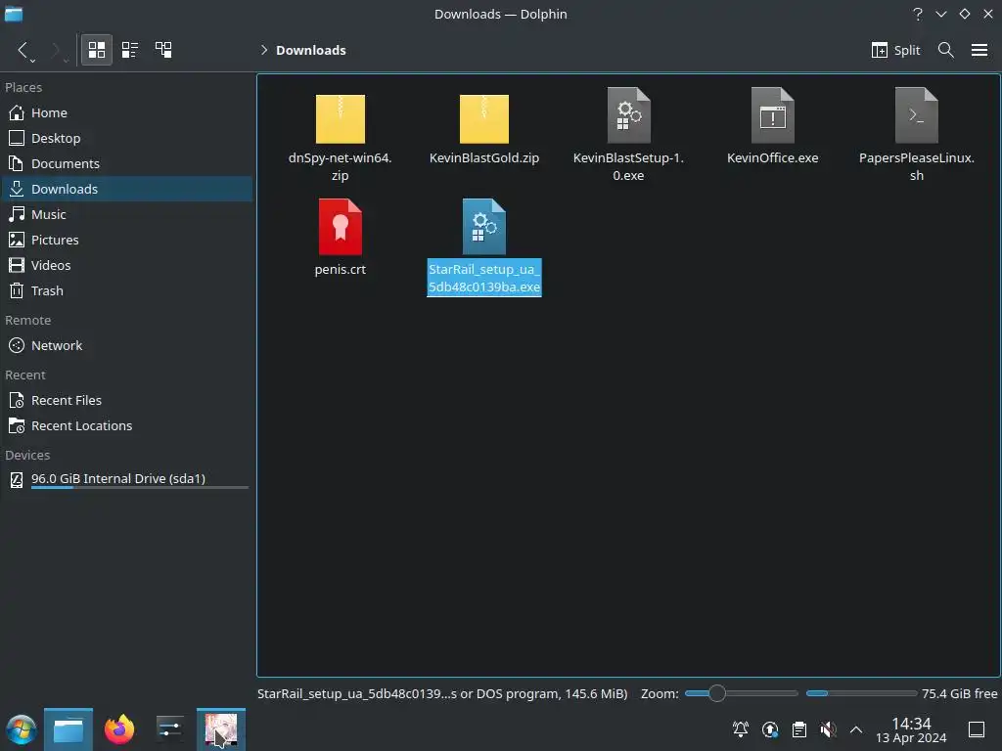1002x751 pixels.
Task: Open Recent Files entry
Action: click(126, 400)
